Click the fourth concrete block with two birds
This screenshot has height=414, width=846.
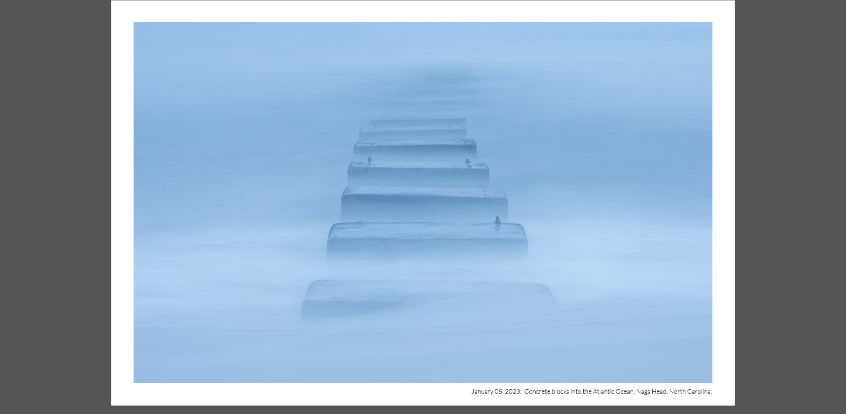point(418,175)
